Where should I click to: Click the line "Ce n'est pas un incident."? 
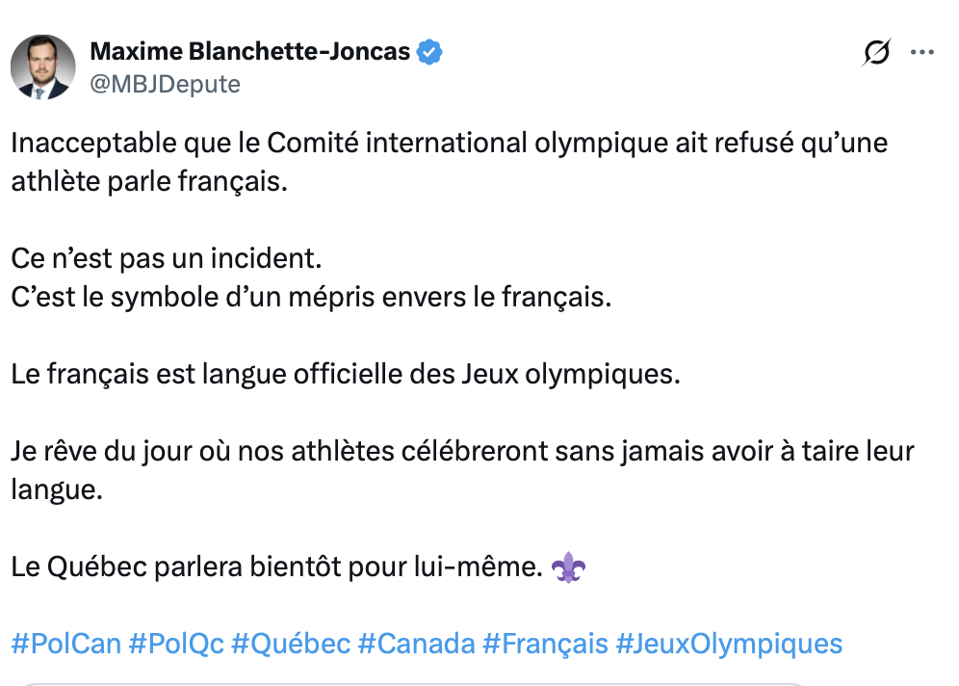tap(165, 258)
